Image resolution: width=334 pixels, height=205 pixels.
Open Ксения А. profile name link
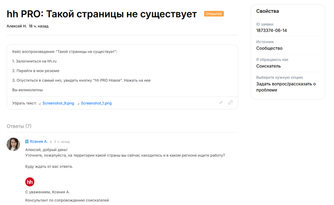[39, 142]
